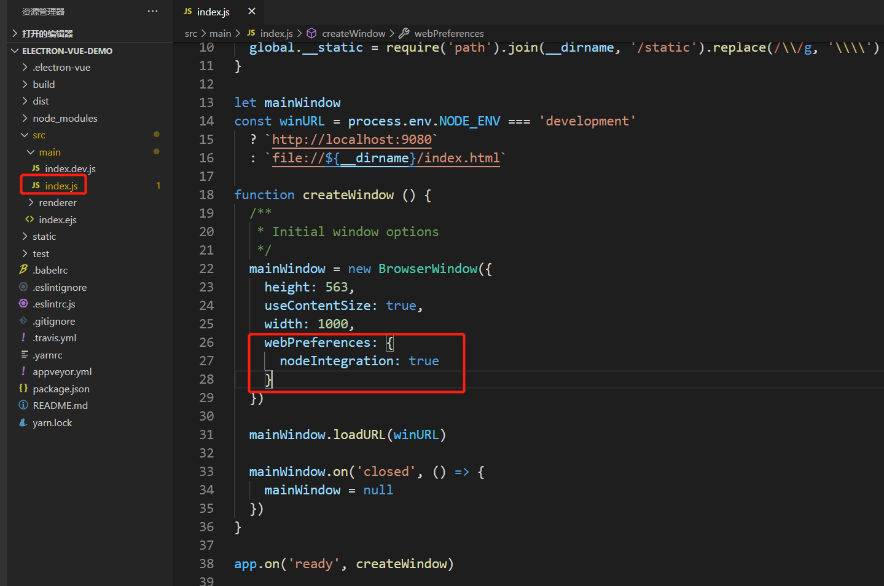The height and width of the screenshot is (586, 884).
Task: Close the index.js editor tab
Action: coord(252,11)
